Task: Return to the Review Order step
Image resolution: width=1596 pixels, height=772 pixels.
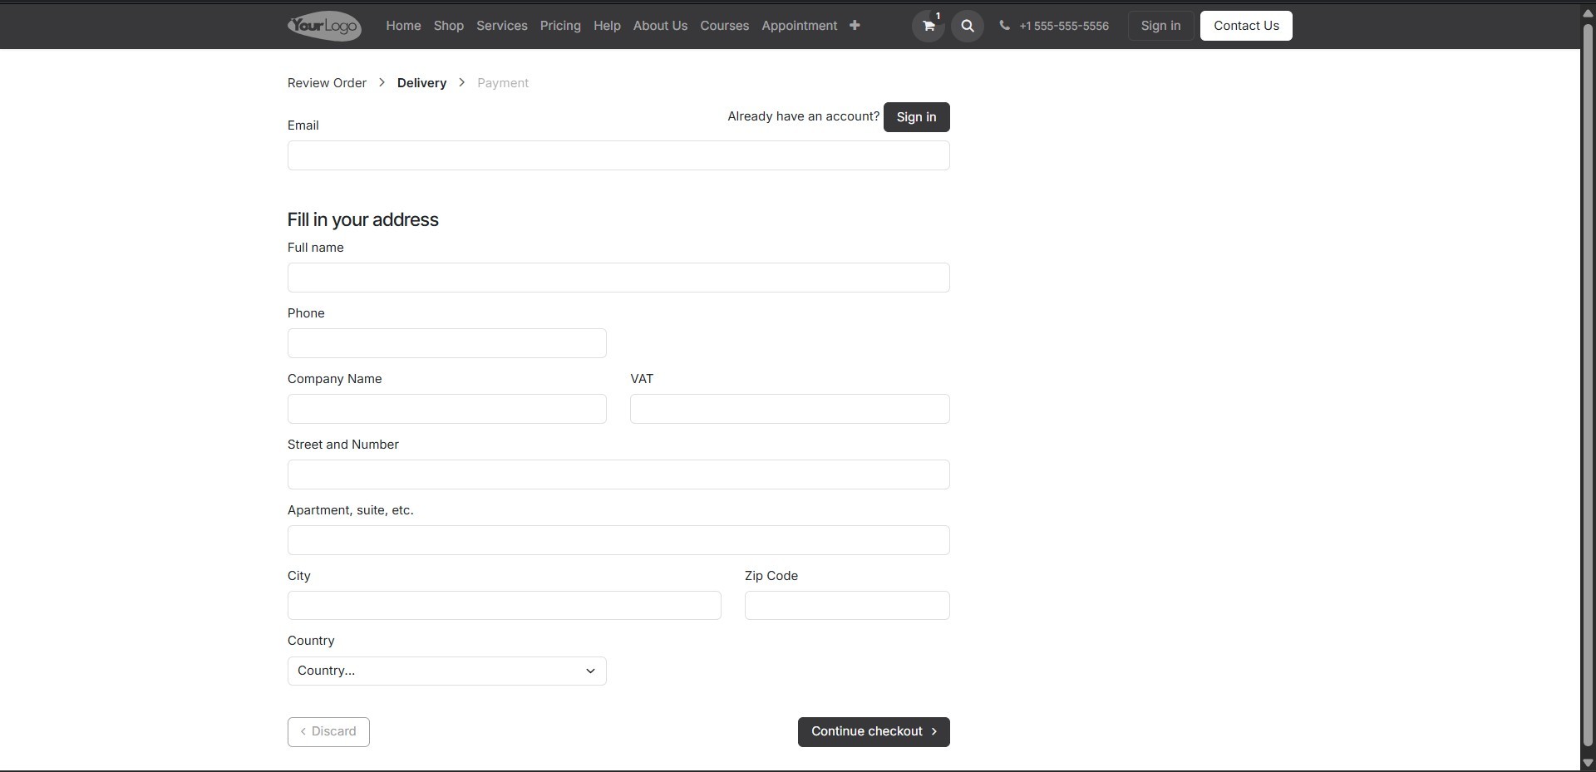Action: click(x=327, y=83)
